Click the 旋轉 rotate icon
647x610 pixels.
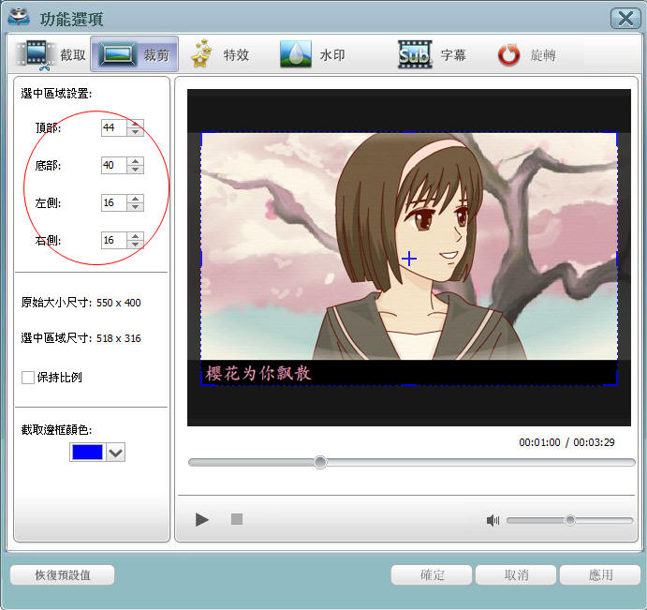tap(508, 55)
